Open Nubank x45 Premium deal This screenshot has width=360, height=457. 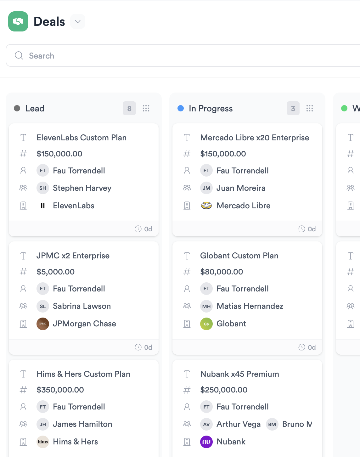(239, 374)
